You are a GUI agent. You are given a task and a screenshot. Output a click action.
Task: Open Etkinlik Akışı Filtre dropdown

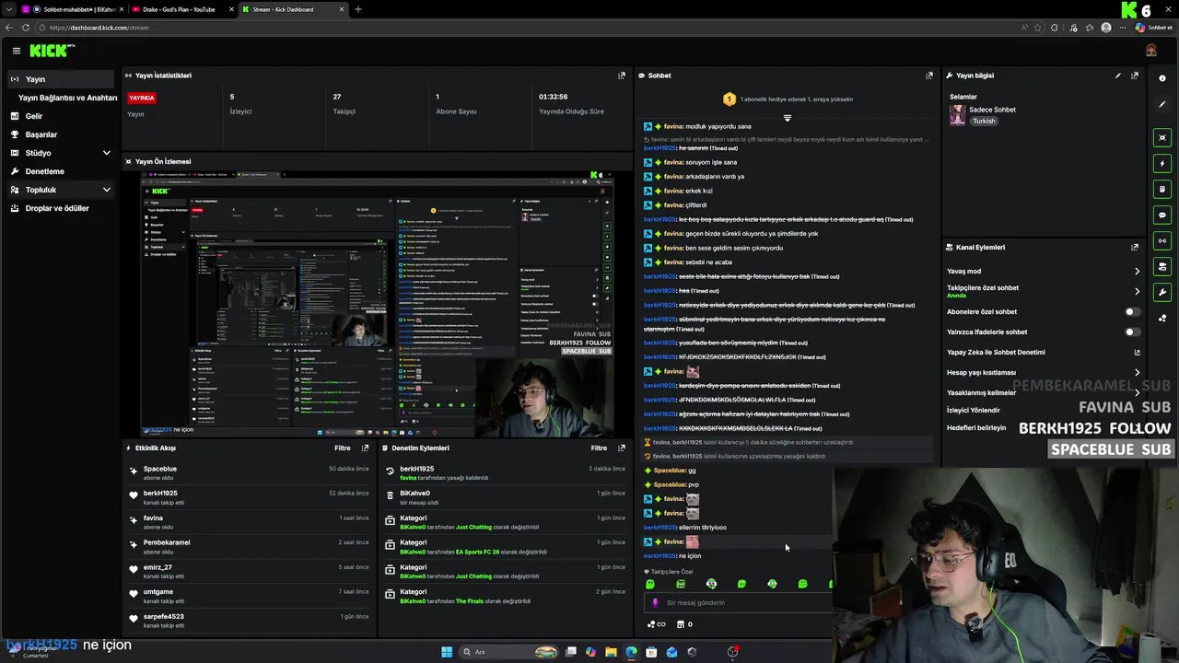tap(343, 448)
